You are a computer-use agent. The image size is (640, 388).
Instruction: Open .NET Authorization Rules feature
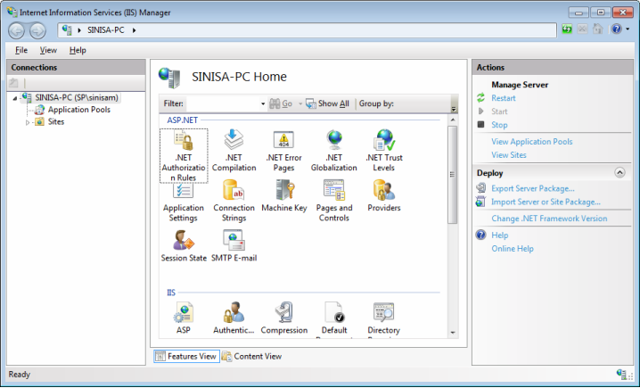(x=184, y=155)
